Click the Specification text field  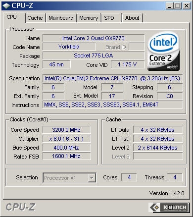pyautogui.click(x=112, y=78)
